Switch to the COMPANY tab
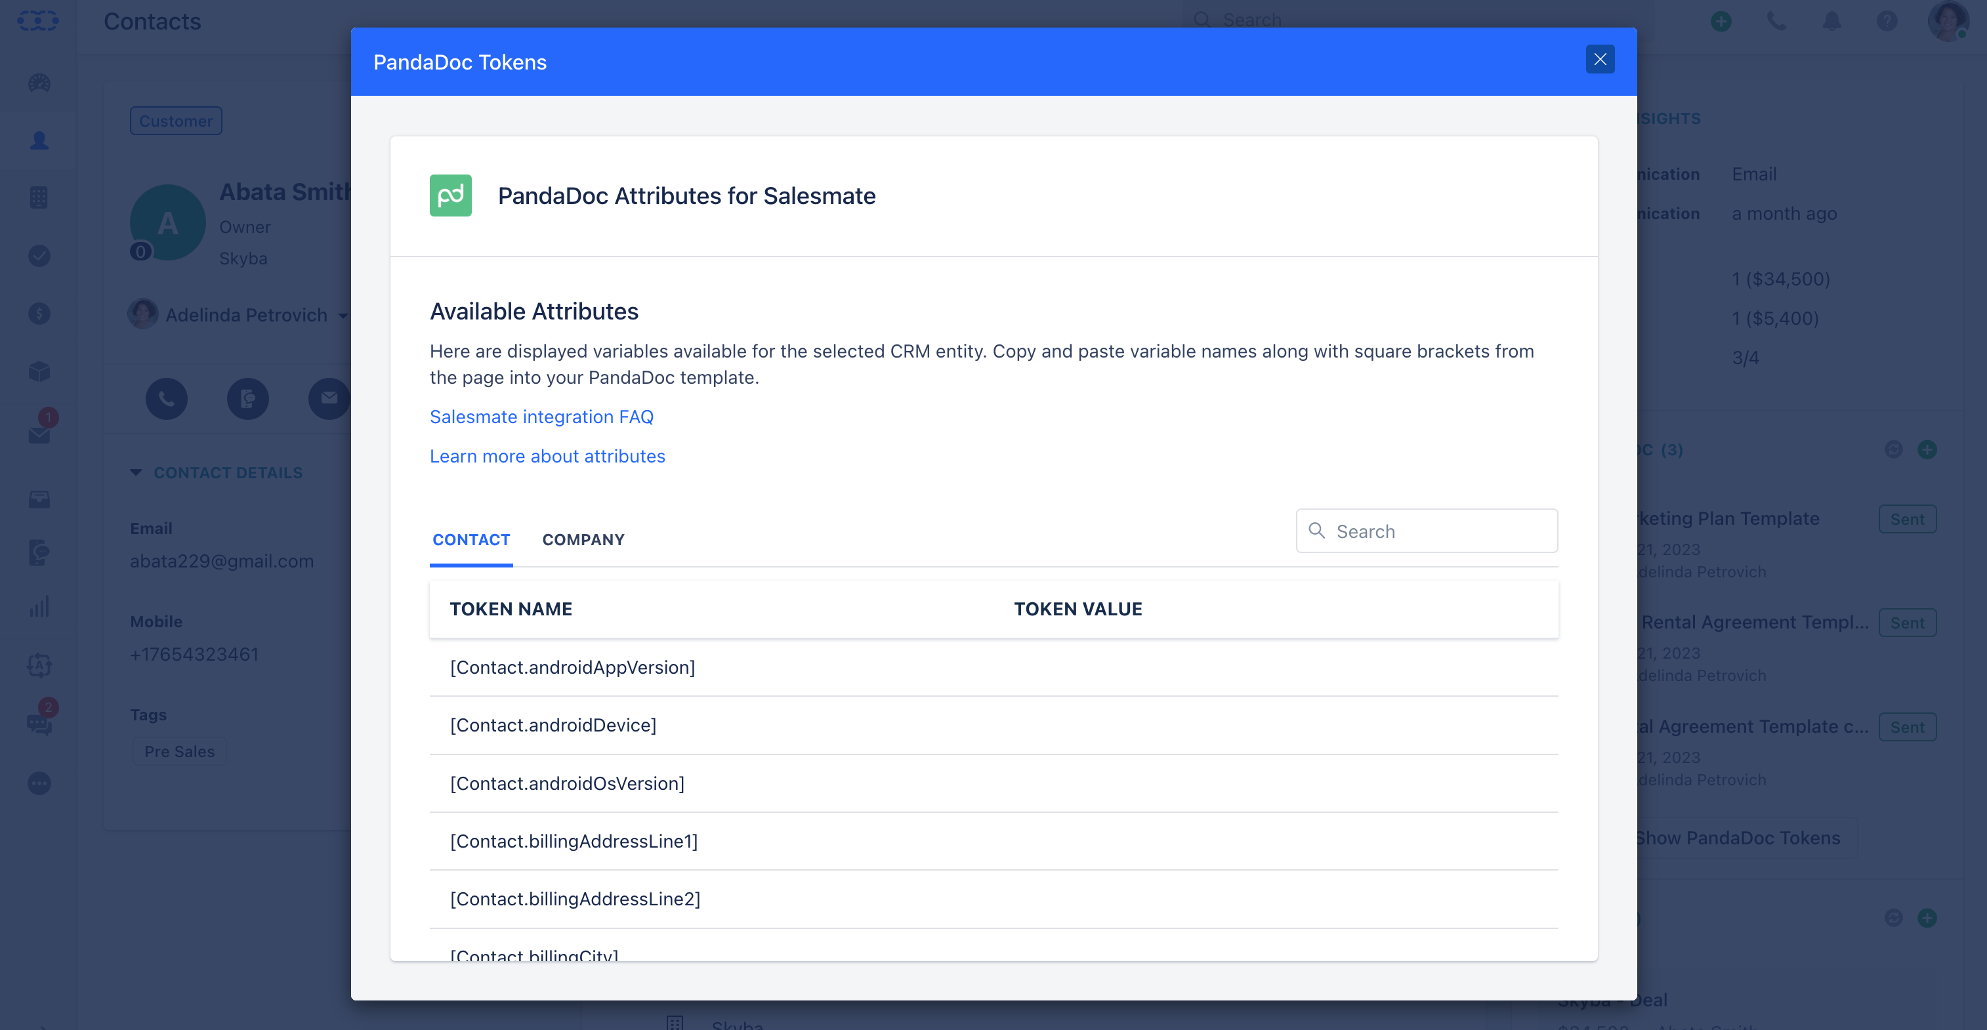Image resolution: width=1987 pixels, height=1030 pixels. click(x=583, y=540)
